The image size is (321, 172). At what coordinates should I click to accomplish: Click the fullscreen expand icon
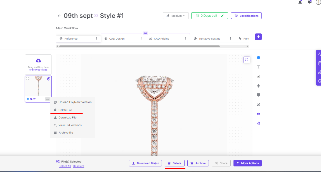pos(247,60)
